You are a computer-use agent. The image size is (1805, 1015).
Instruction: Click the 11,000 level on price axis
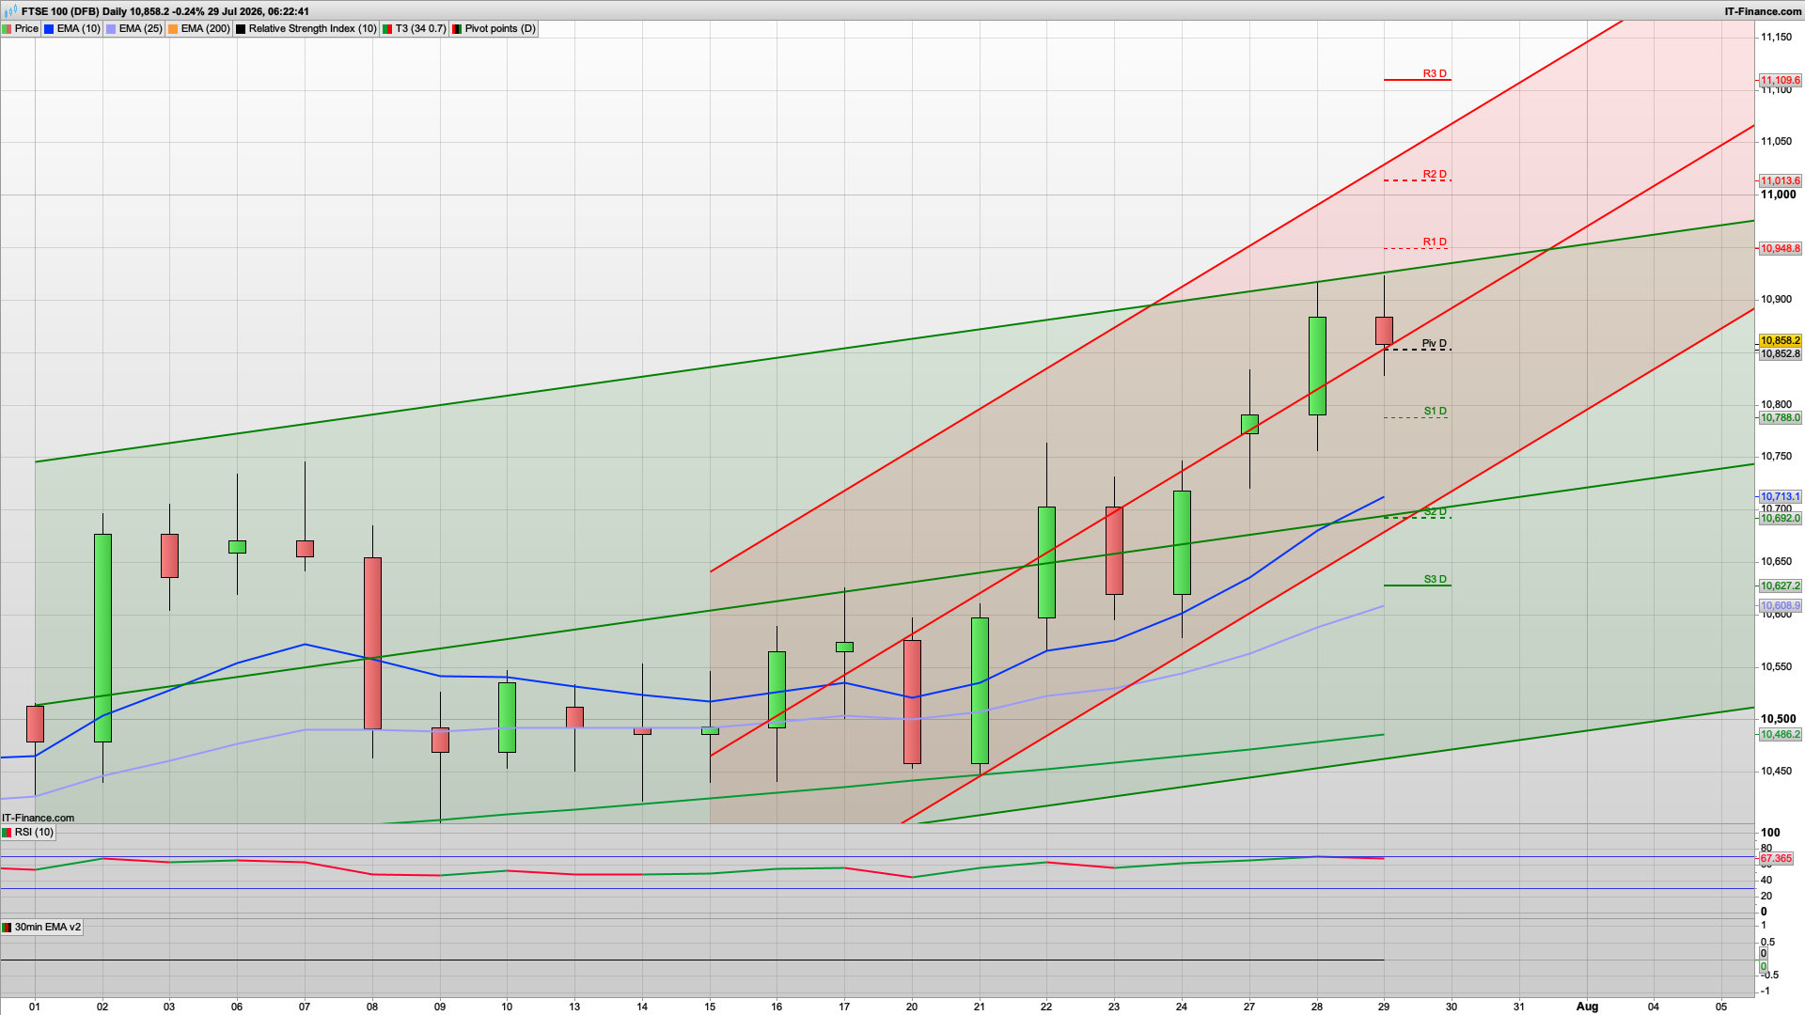point(1779,195)
